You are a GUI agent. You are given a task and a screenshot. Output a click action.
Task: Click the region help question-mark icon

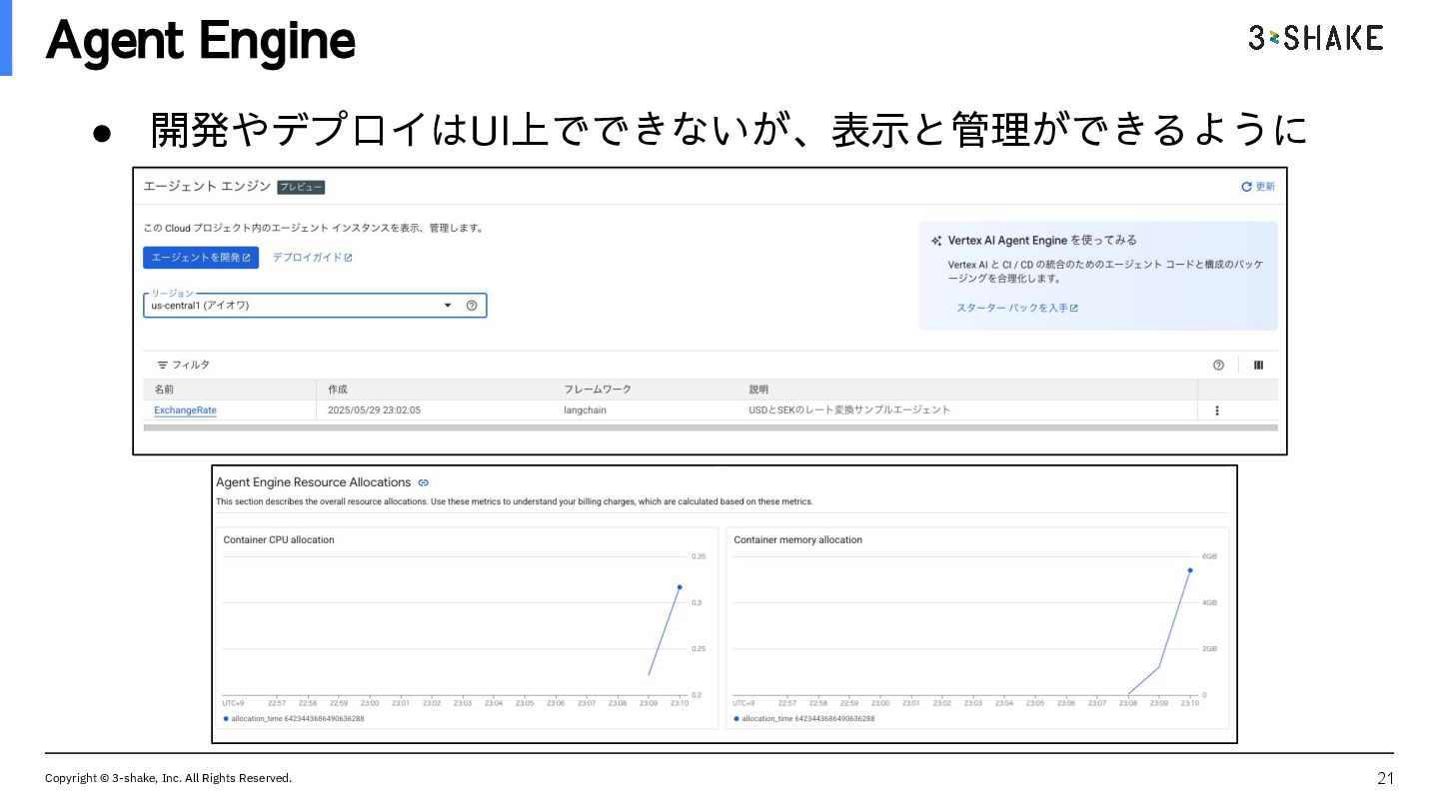tap(472, 306)
